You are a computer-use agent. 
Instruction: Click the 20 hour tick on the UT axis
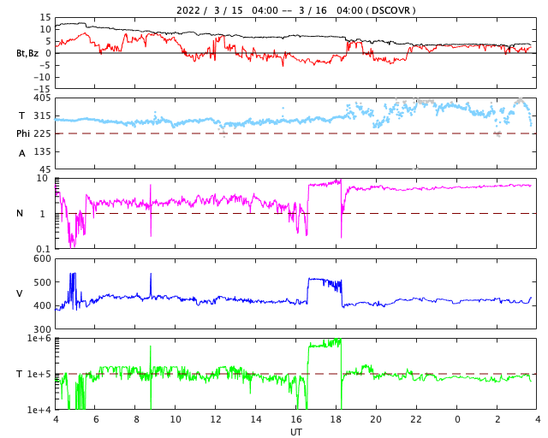pyautogui.click(x=376, y=419)
